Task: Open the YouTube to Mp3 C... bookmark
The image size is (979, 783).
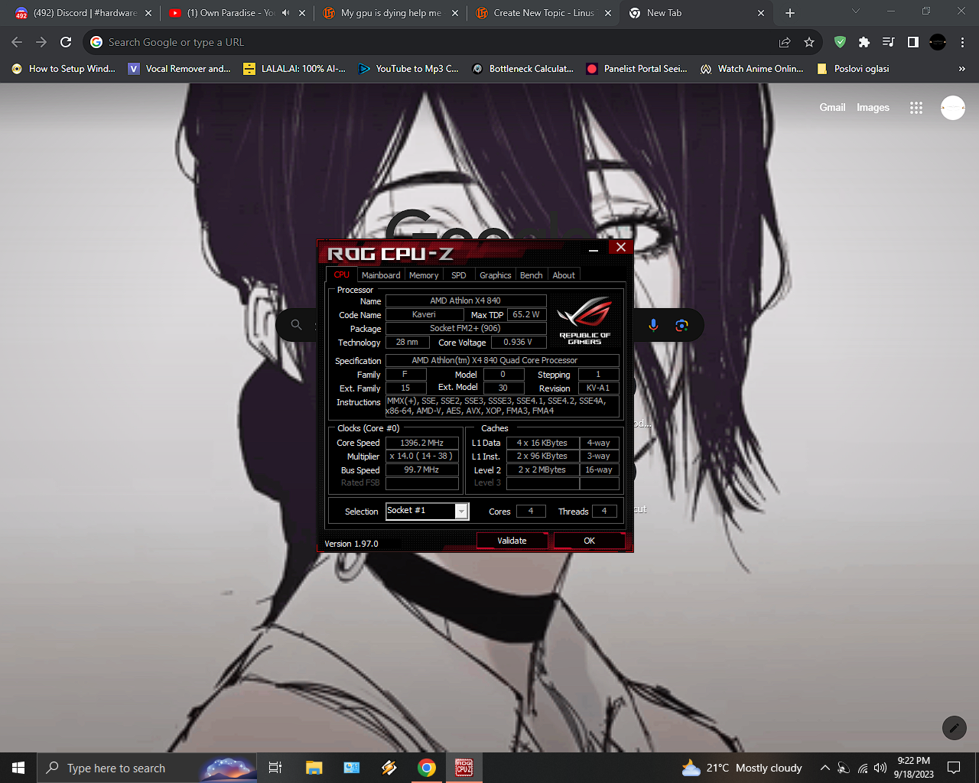Action: click(x=408, y=69)
